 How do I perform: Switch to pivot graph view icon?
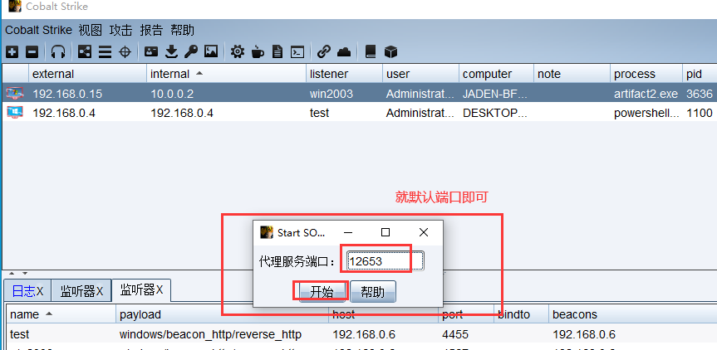85,51
